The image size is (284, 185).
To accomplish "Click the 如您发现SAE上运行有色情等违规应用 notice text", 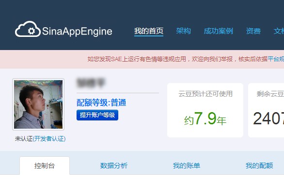I will (x=137, y=59).
